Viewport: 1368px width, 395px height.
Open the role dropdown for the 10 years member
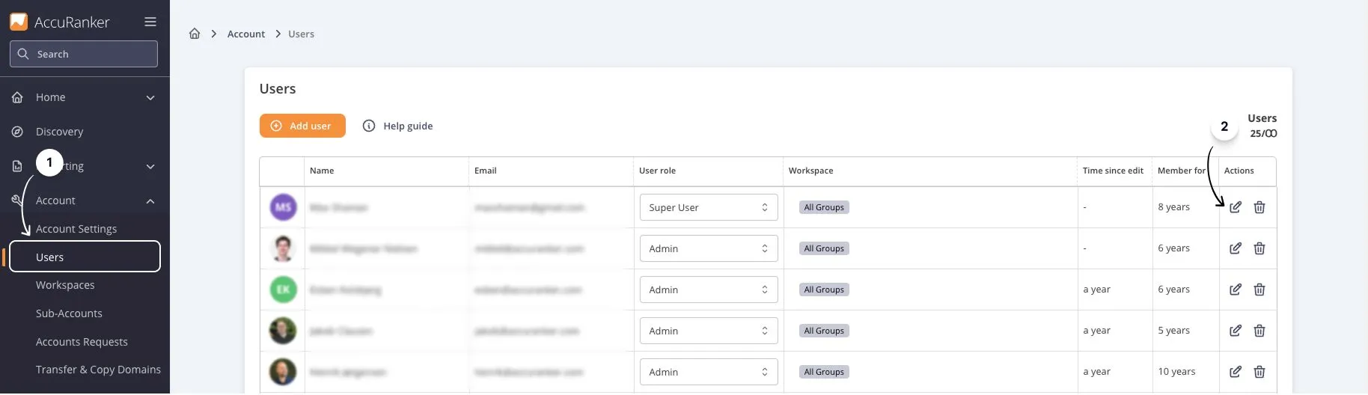708,372
